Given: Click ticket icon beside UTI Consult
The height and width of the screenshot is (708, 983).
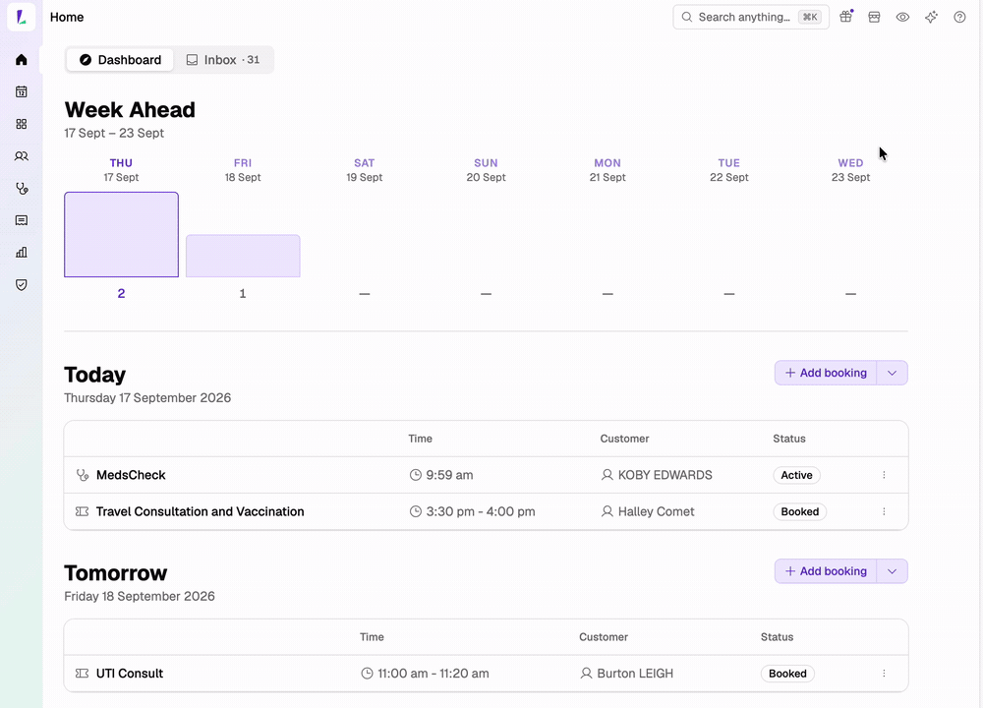Looking at the screenshot, I should pyautogui.click(x=83, y=674).
